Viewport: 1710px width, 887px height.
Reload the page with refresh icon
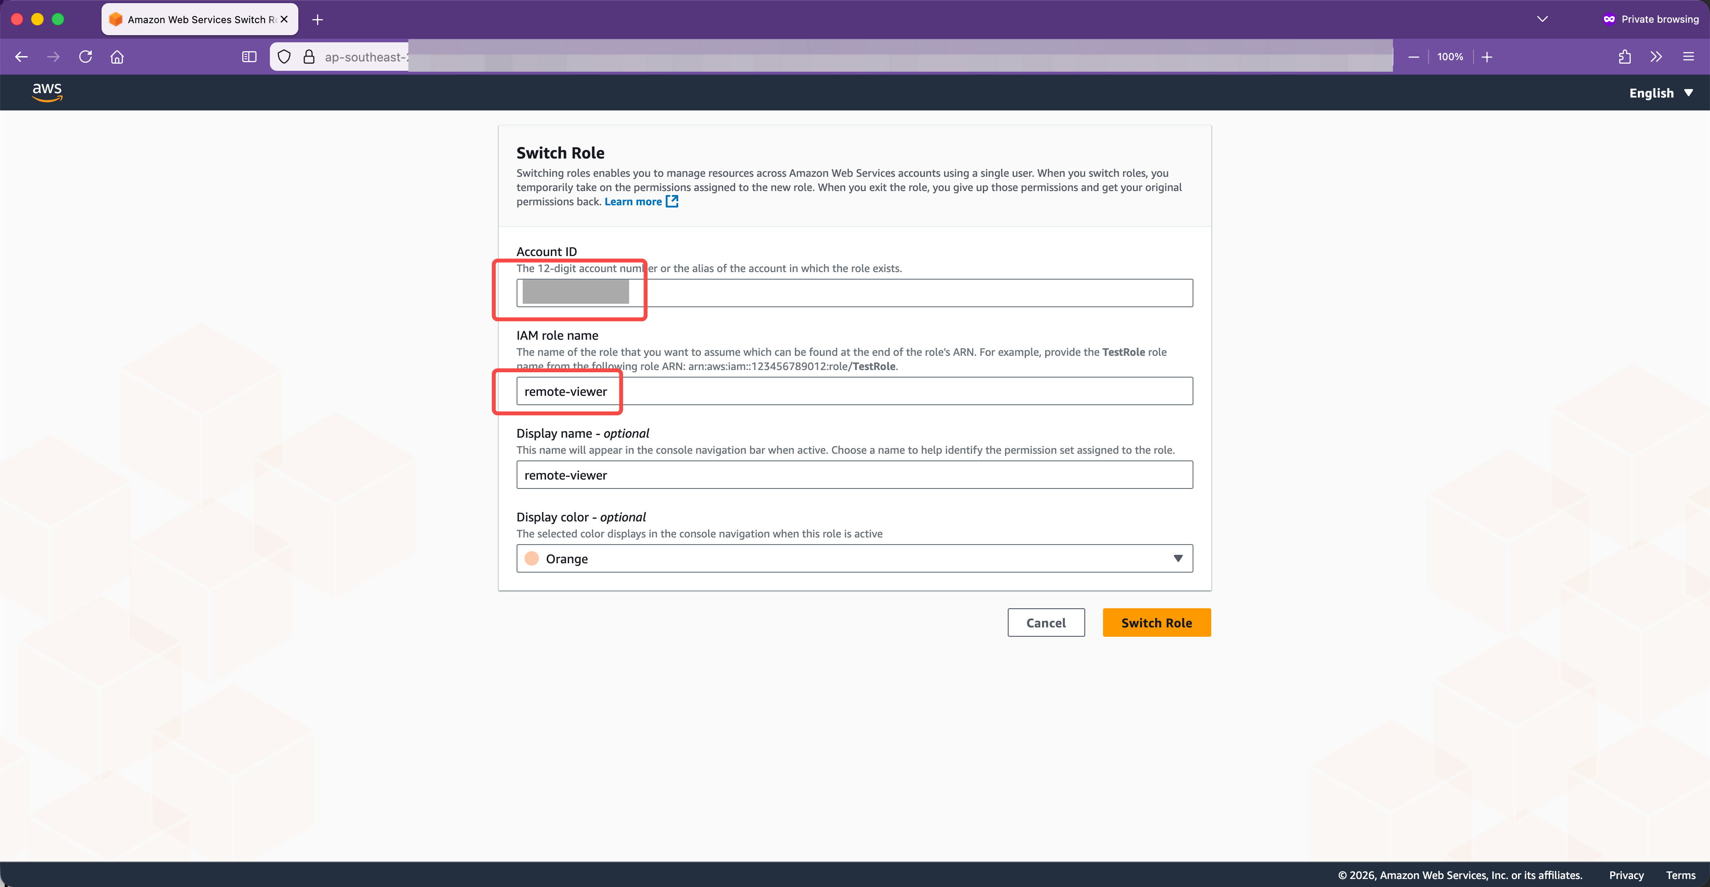tap(85, 57)
